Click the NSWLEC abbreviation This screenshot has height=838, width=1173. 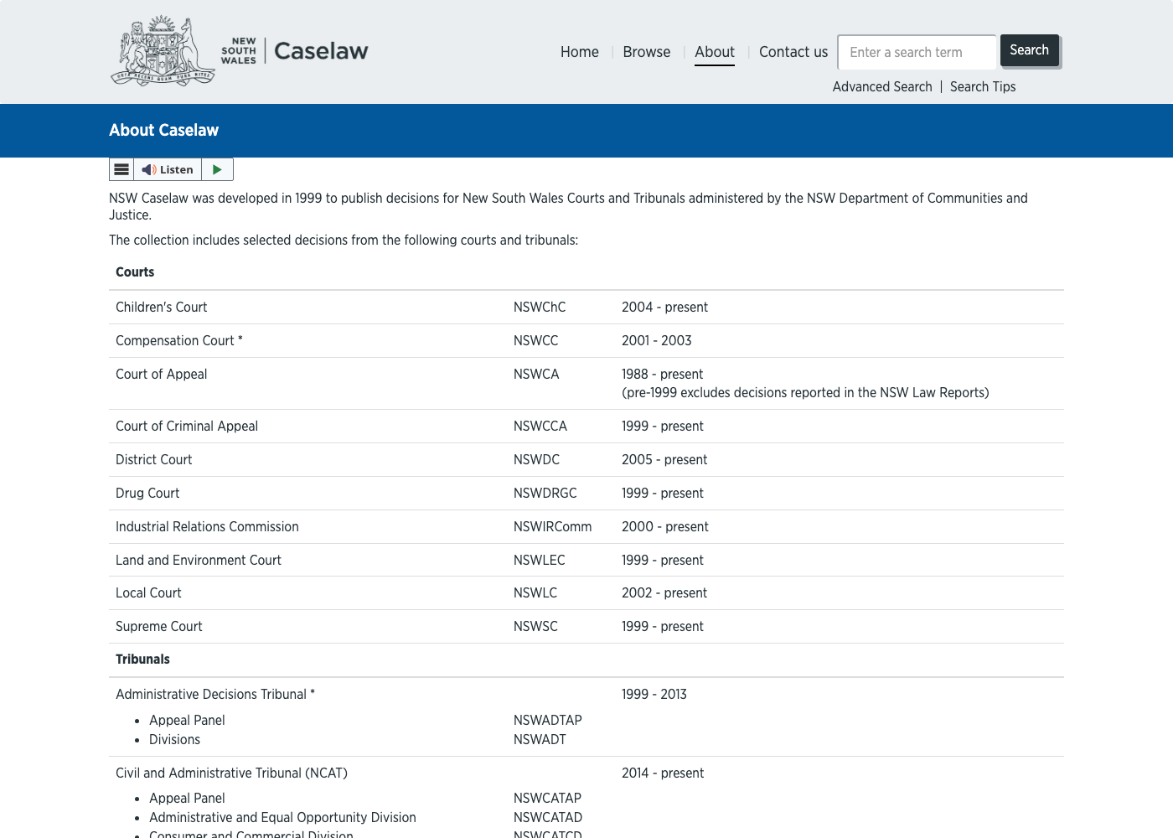[540, 561]
